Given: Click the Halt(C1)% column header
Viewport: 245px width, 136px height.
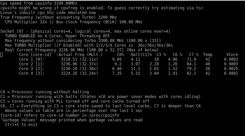Looking at the screenshot, I should tap(141, 55).
